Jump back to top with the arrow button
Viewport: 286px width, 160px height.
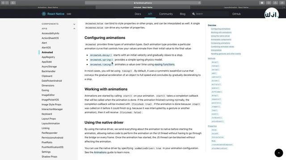tap(279, 153)
